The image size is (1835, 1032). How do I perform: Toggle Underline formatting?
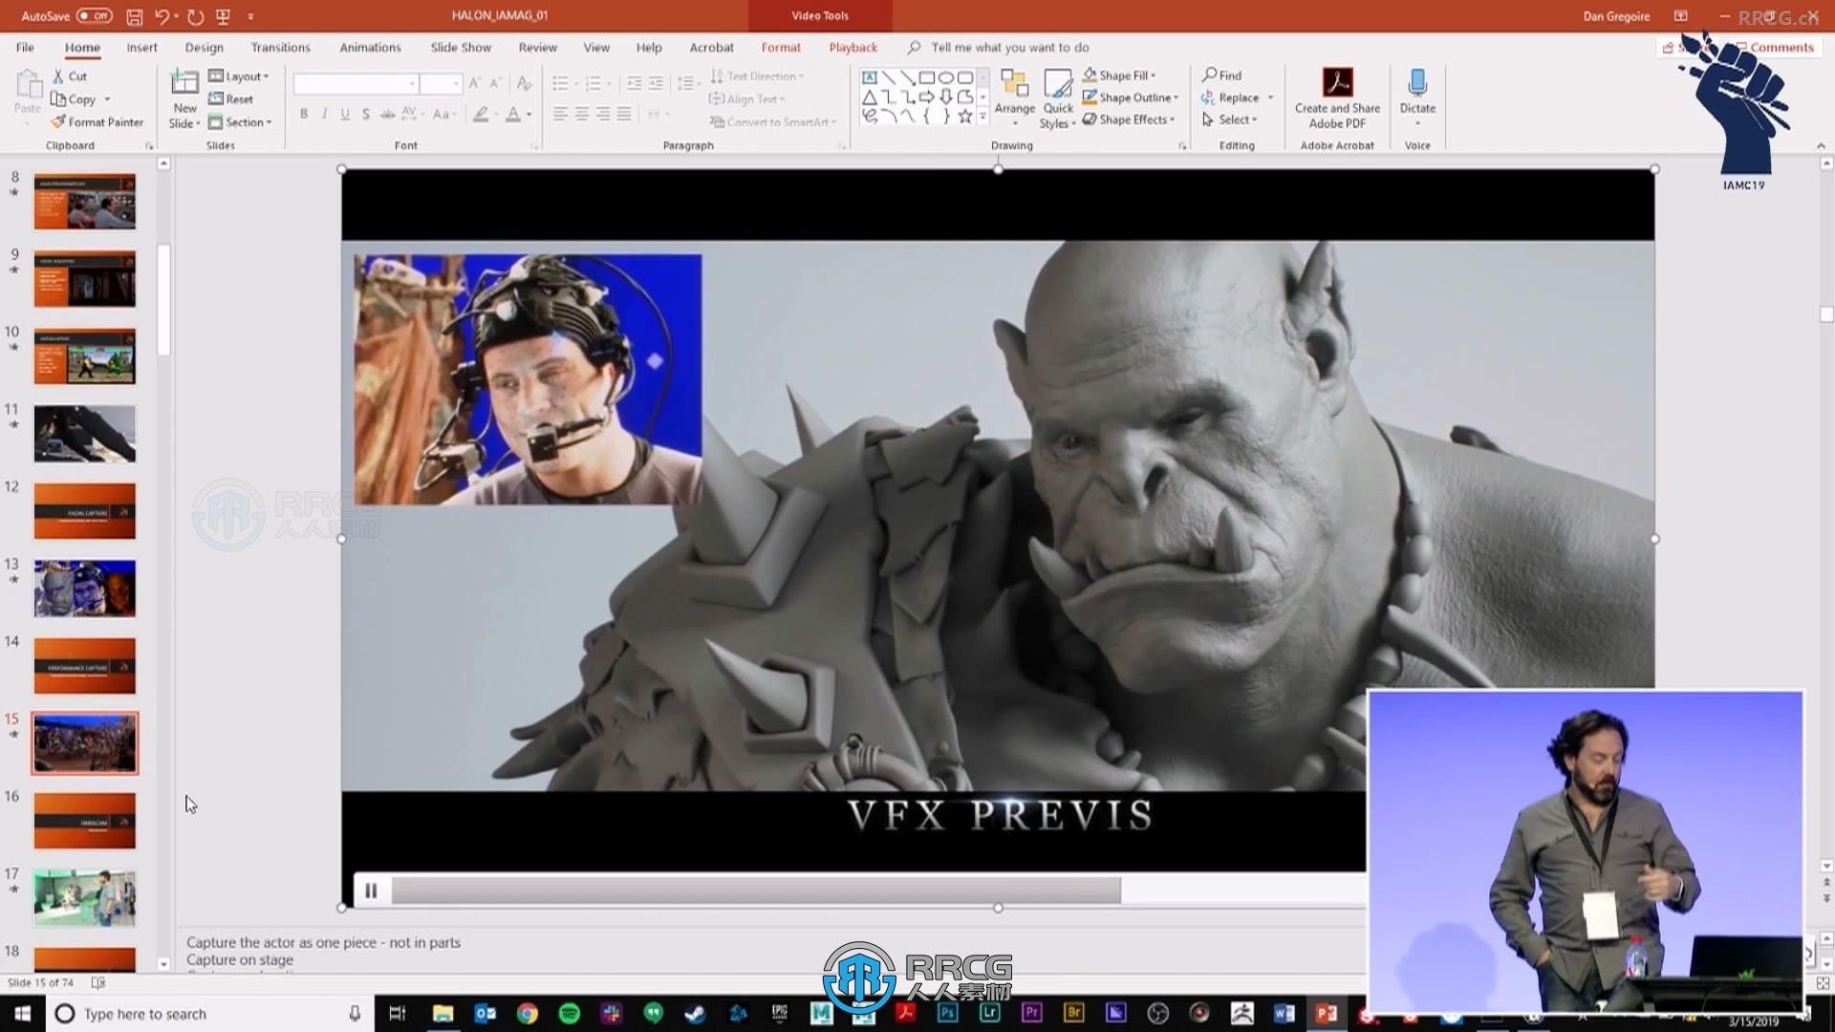345,114
